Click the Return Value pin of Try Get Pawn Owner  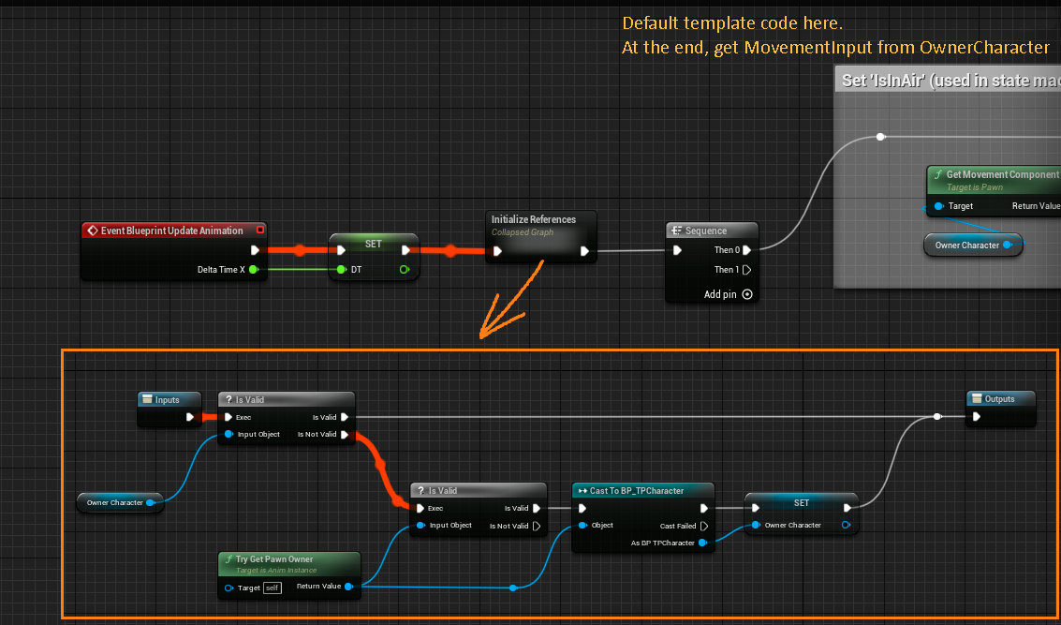348,587
